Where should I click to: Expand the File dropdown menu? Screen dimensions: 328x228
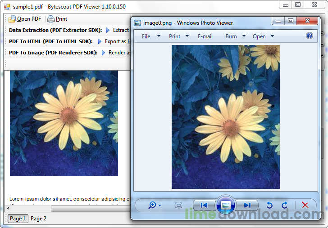point(151,36)
